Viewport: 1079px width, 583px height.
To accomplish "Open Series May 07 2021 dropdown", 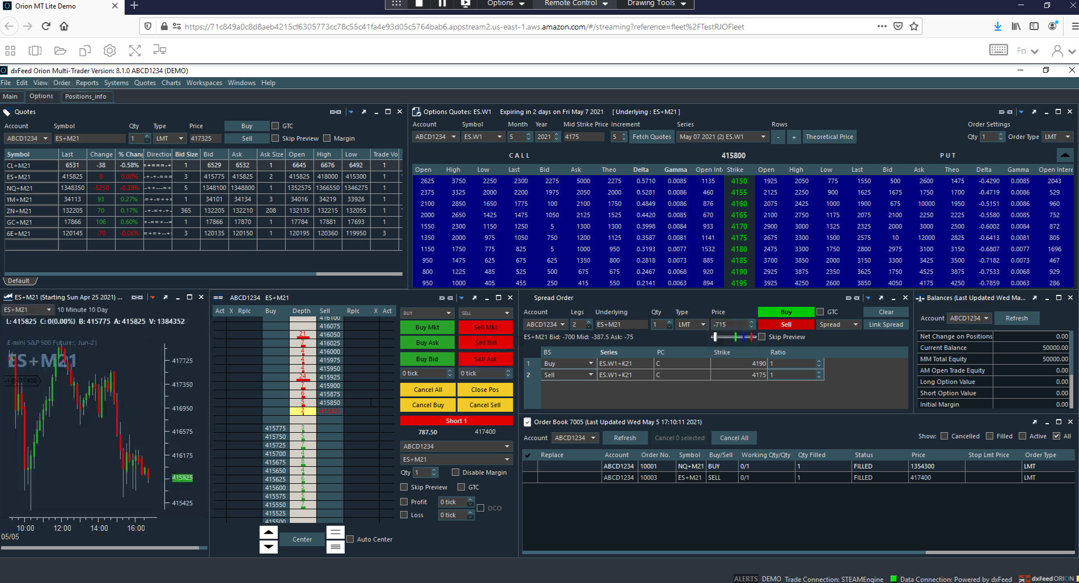I will [x=722, y=137].
